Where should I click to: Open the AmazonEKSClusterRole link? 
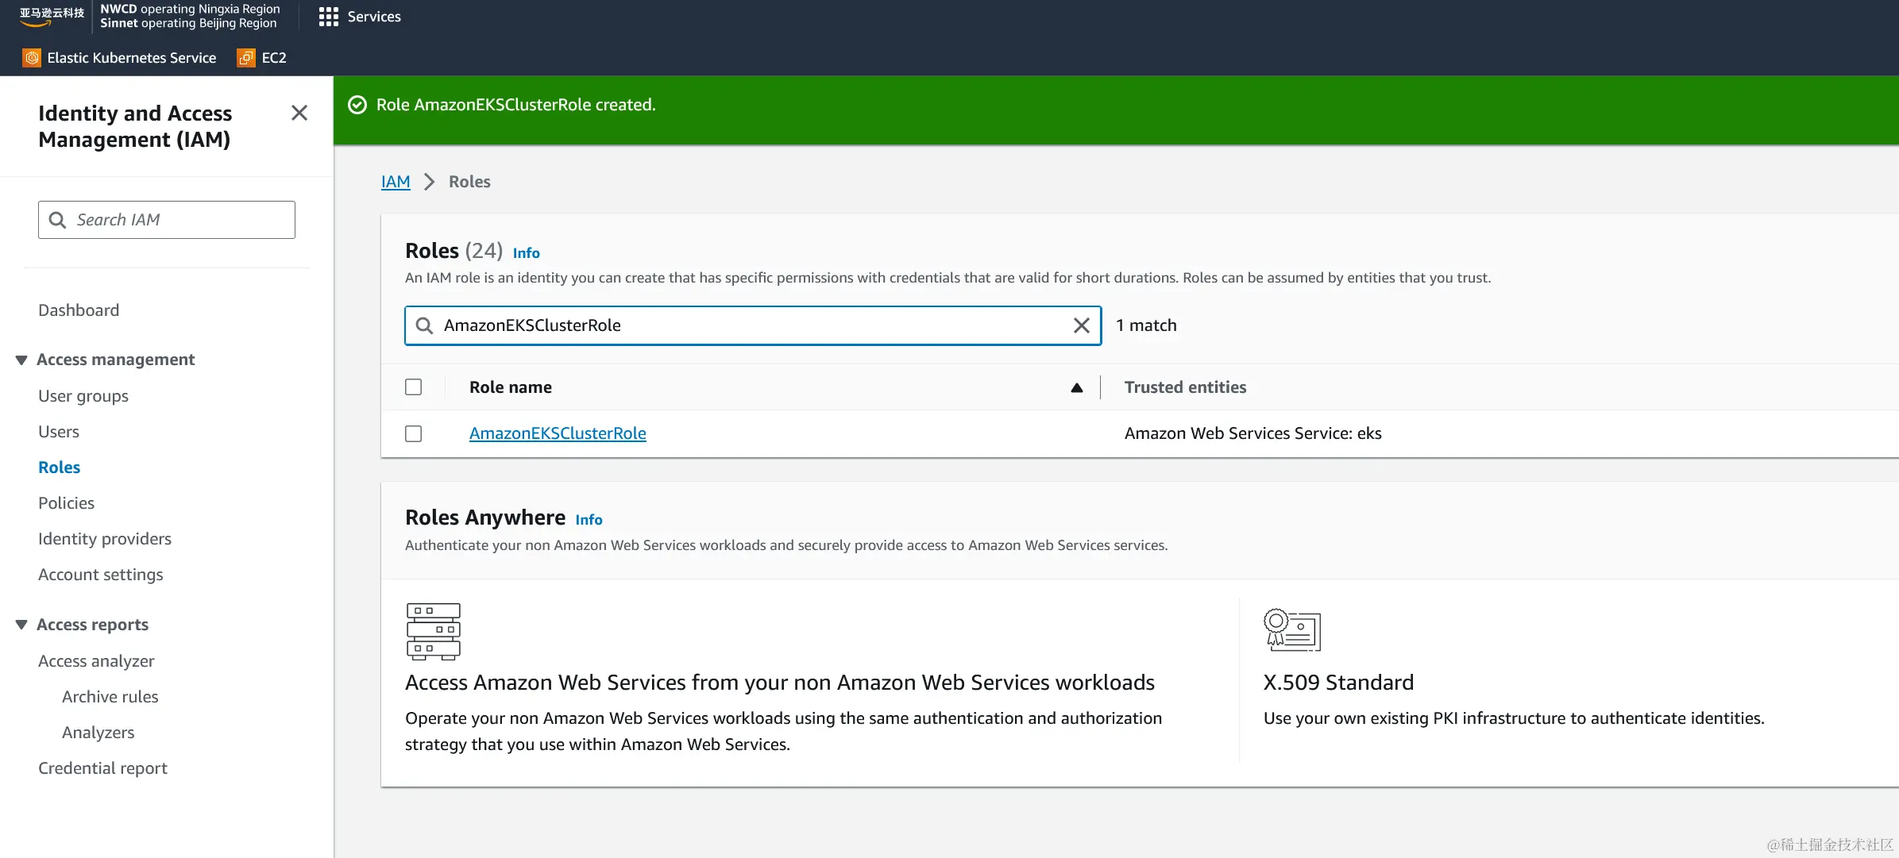click(x=558, y=433)
